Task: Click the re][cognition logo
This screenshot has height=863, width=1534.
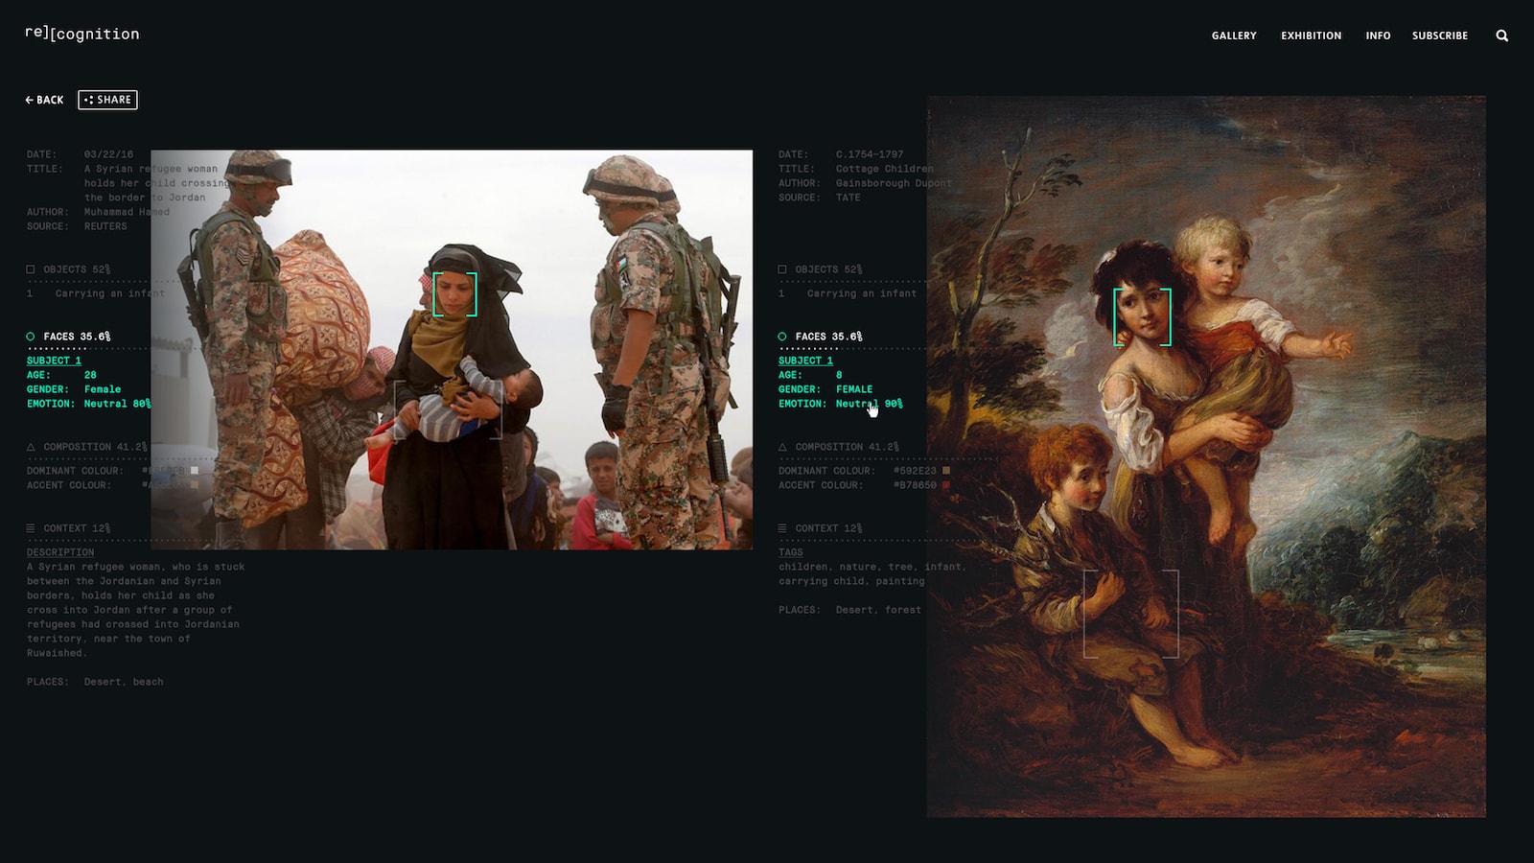Action: pyautogui.click(x=82, y=34)
